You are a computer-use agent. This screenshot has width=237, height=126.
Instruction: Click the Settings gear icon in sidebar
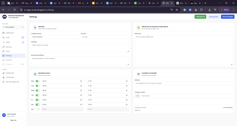pyautogui.click(x=3, y=56)
